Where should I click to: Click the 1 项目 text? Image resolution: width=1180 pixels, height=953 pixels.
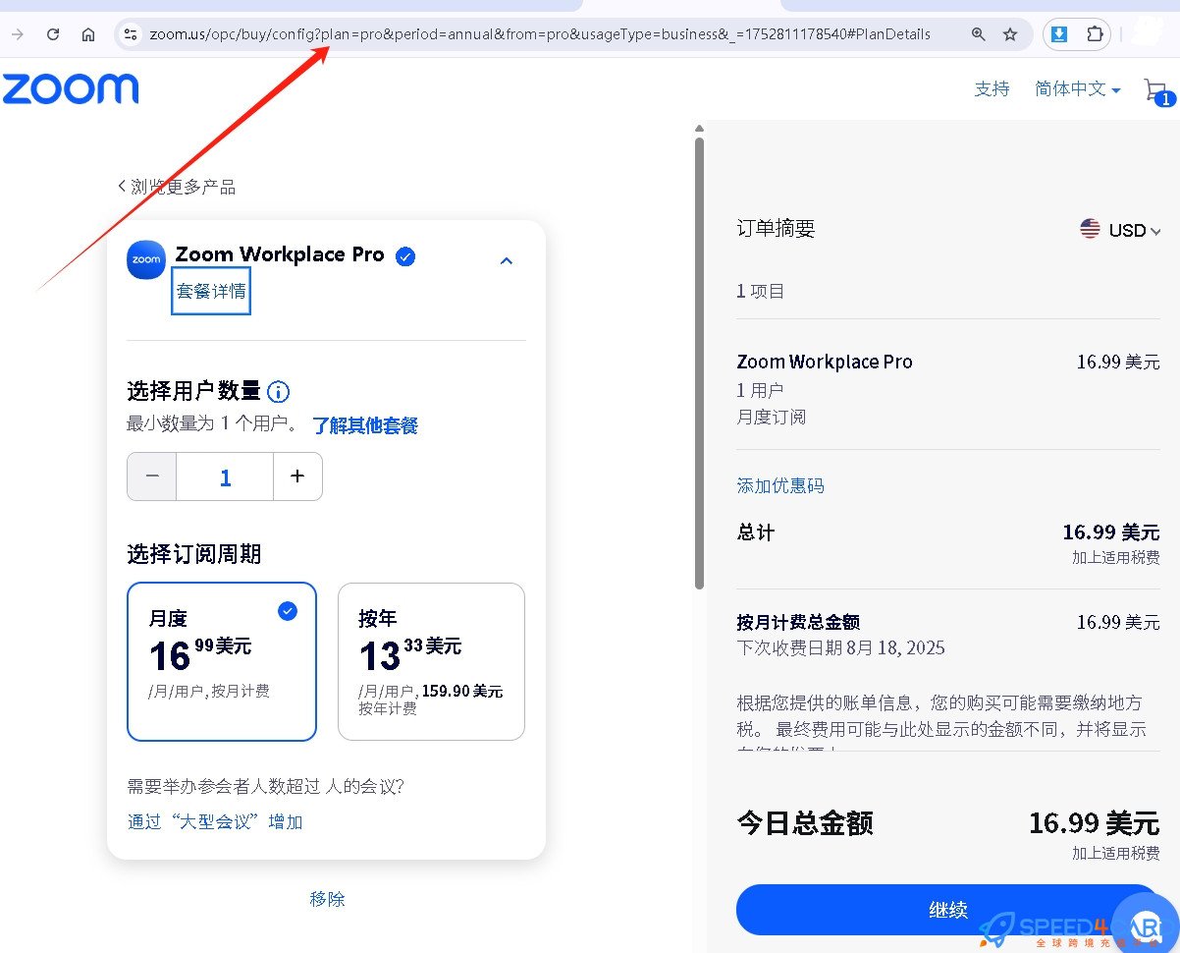tap(761, 291)
